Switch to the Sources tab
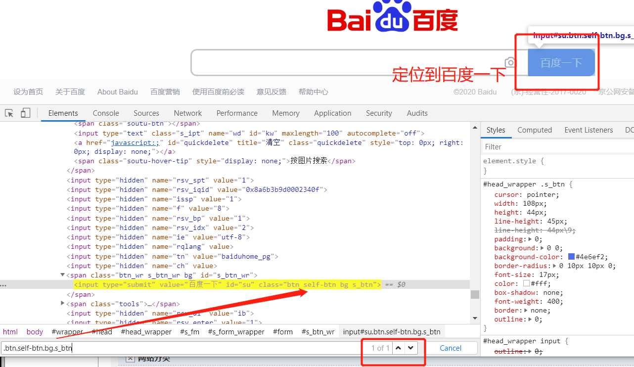Screen dimensions: 634x367 146,113
